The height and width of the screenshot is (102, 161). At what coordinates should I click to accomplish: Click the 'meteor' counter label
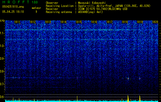[x=36, y=8]
